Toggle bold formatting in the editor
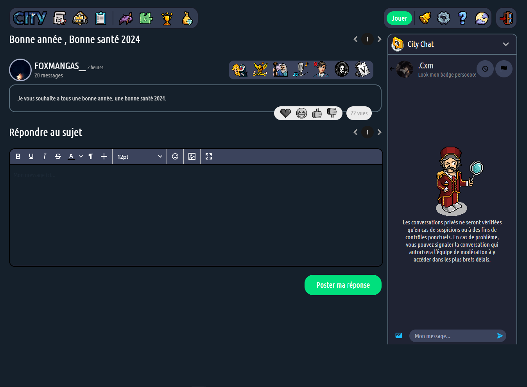Screen dimensions: 527x387 [18, 156]
